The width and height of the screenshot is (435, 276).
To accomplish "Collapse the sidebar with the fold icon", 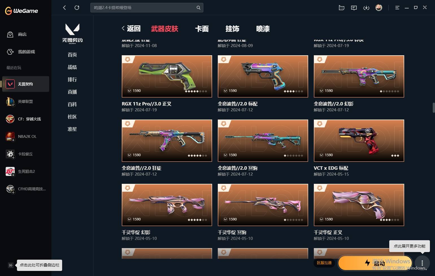I will pos(10,265).
